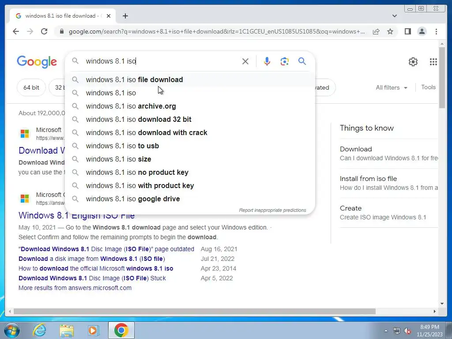Launch Internet Explorer from the taskbar
This screenshot has height=339, width=452.
(x=39, y=330)
